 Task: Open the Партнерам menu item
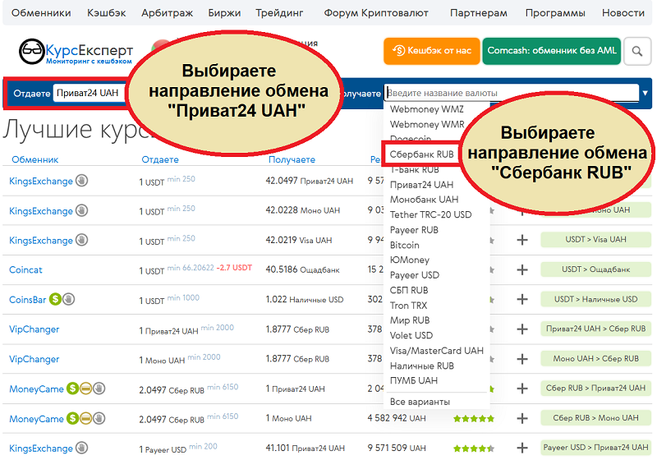479,13
